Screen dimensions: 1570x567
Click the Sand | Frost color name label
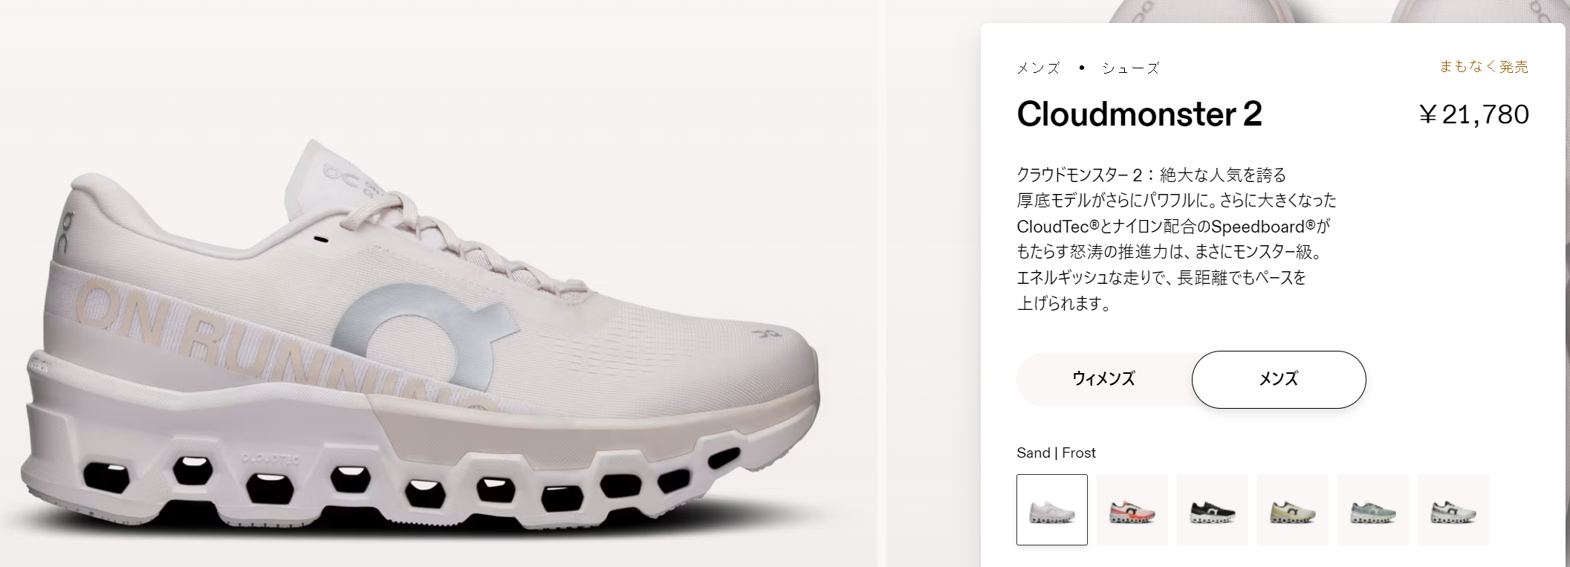(1056, 453)
